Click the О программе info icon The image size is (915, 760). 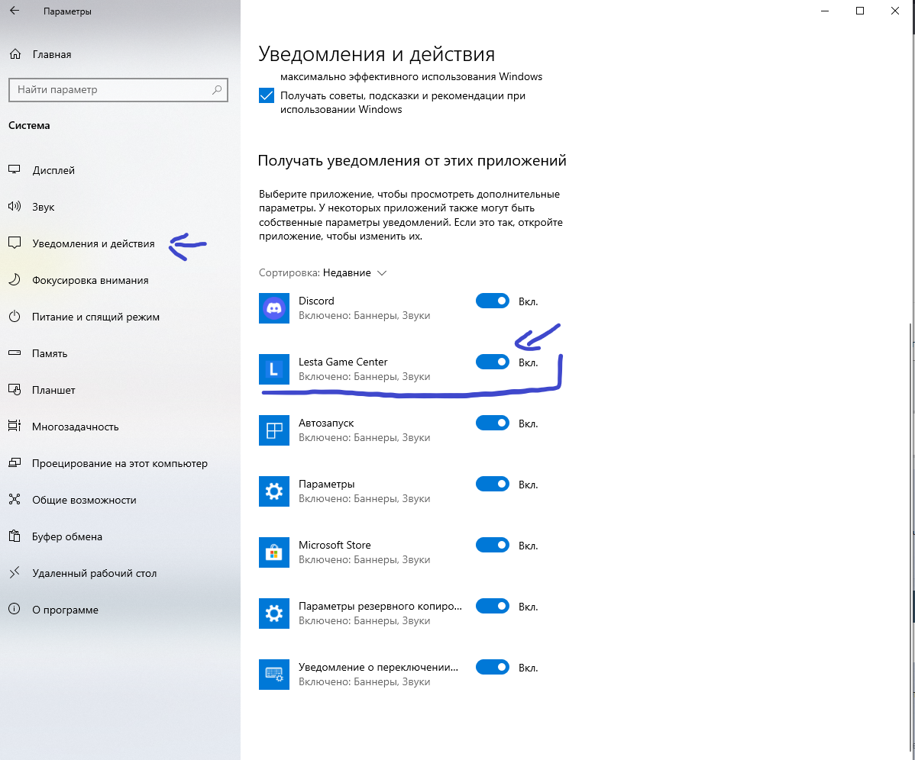[x=15, y=609]
